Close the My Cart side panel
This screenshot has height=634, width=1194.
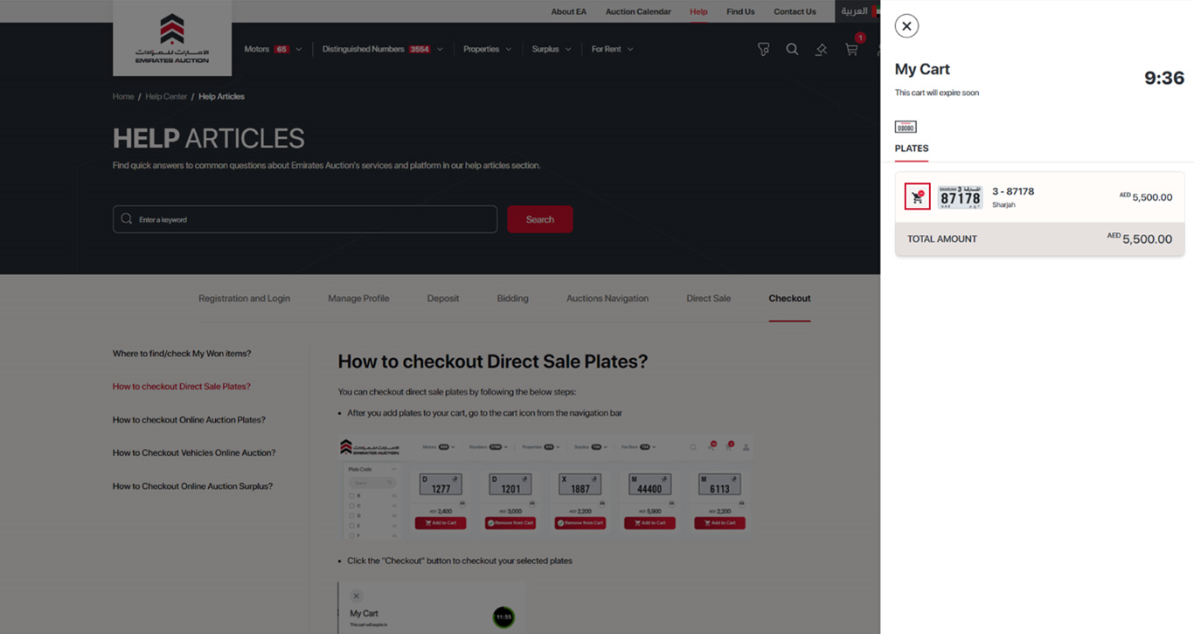coord(906,26)
